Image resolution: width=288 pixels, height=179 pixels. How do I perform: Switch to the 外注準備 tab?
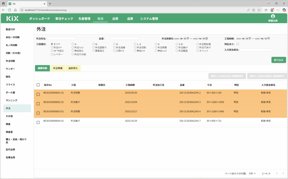coord(57,68)
